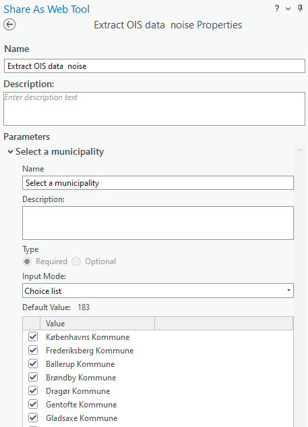Image resolution: width=308 pixels, height=427 pixels.
Task: Toggle Ballerup Kommune checkbox
Action: pos(33,363)
